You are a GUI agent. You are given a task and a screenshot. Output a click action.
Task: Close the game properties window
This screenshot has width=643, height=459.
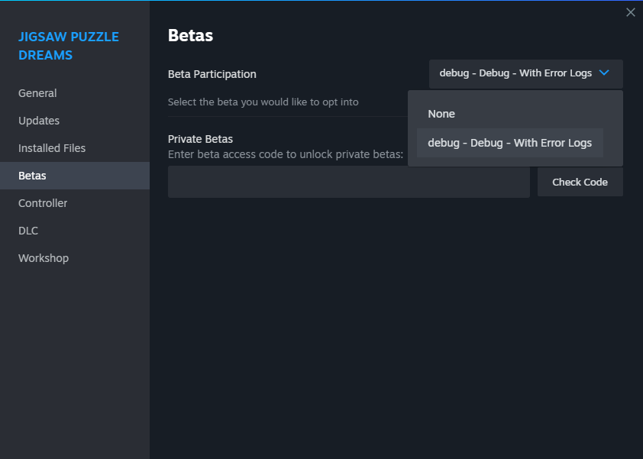[x=630, y=12]
